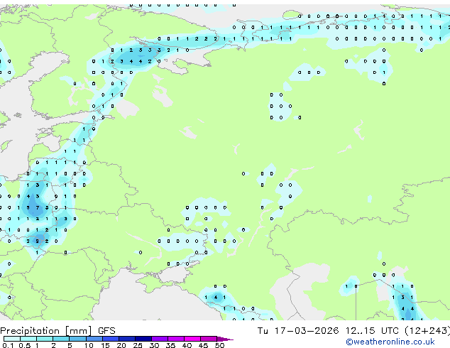Click the '12..15 UTC' time label
This screenshot has height=348, width=450.
[x=372, y=331]
